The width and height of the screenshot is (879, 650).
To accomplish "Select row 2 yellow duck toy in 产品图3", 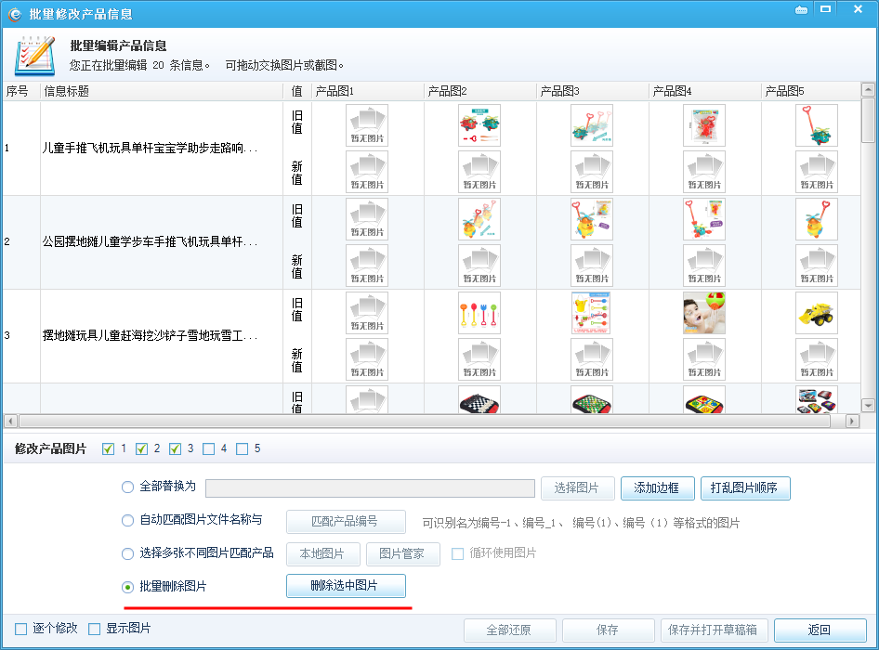I will tap(592, 219).
